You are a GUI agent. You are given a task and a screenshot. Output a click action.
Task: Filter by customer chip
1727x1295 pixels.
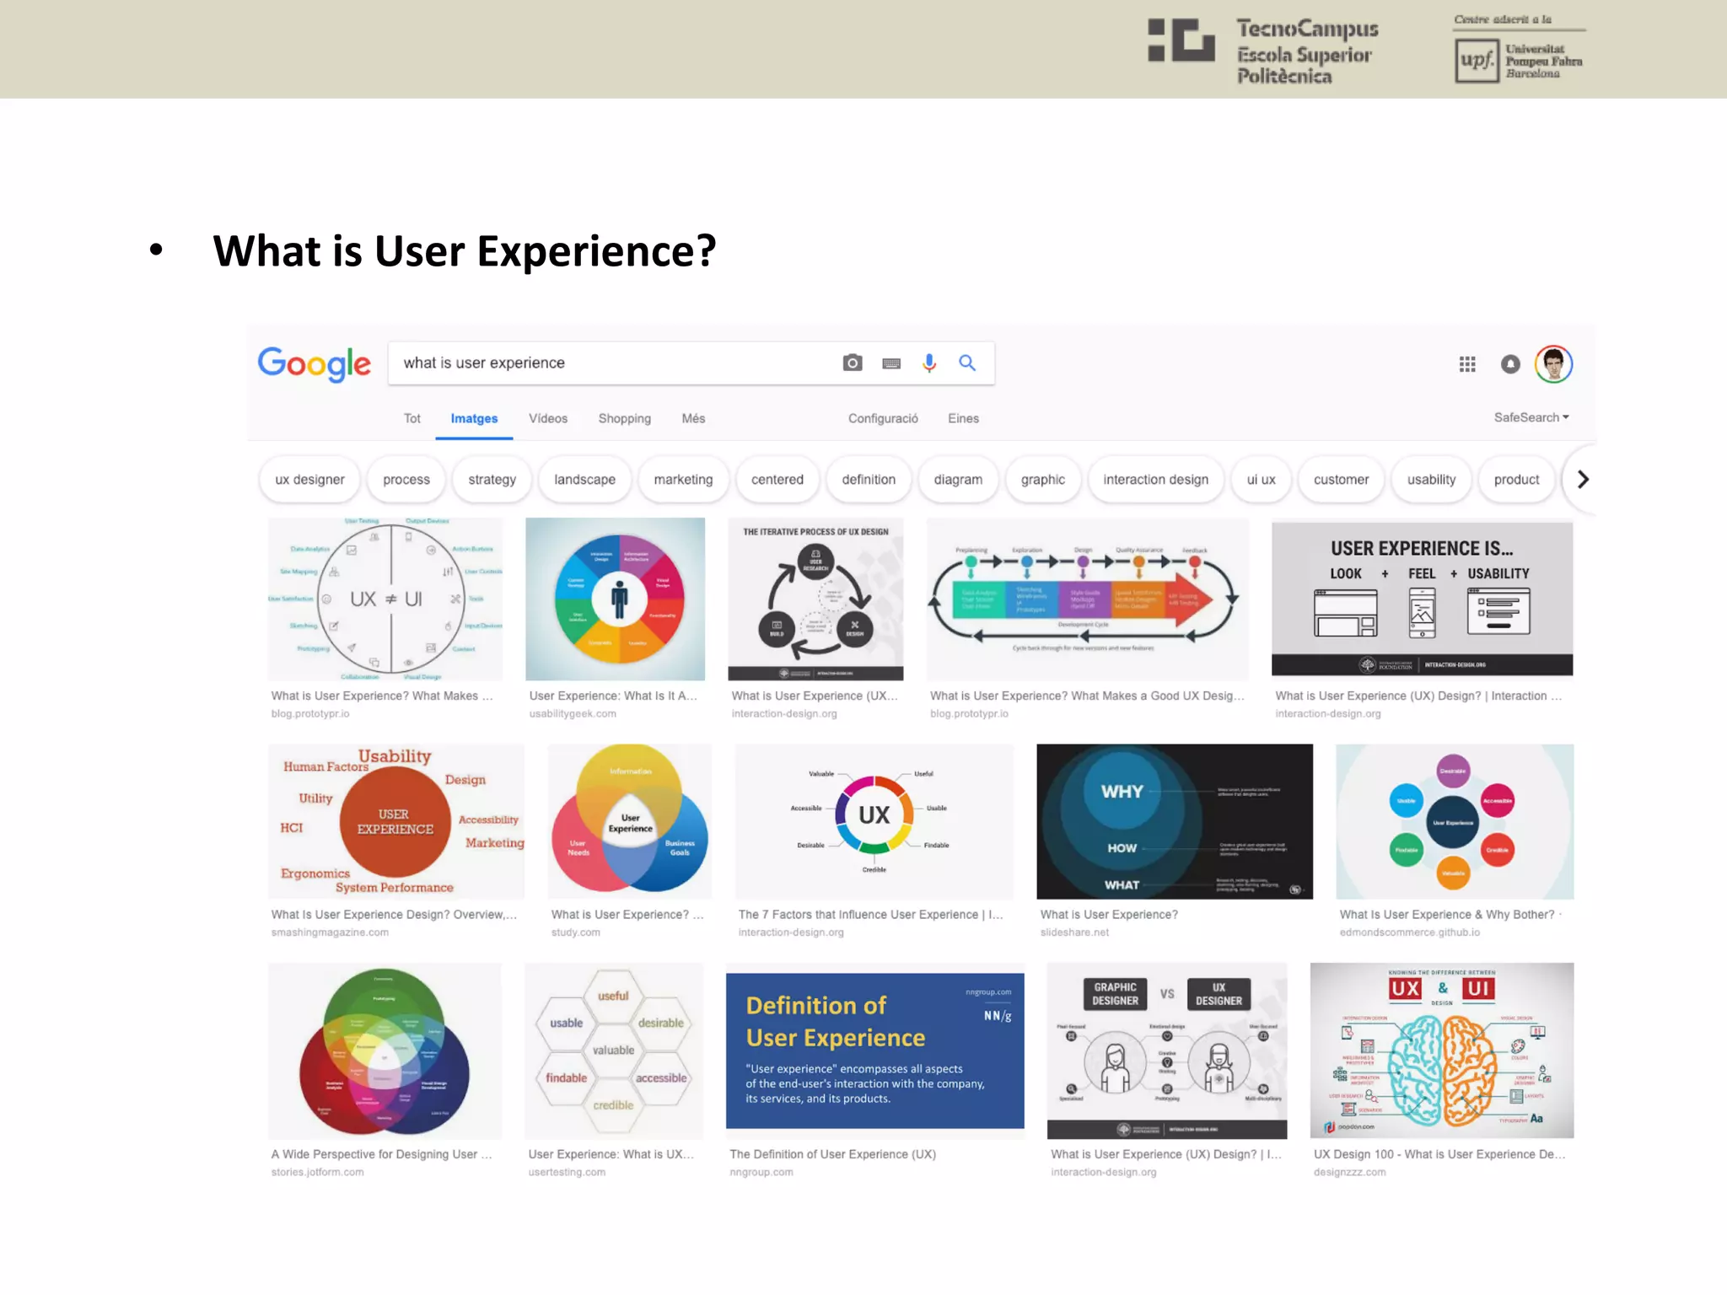click(1341, 479)
